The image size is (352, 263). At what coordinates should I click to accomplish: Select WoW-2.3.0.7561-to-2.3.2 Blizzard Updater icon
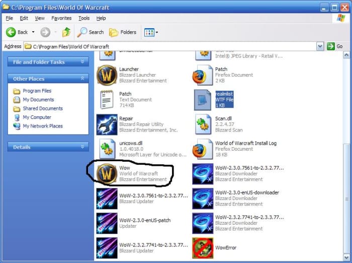pos(107,199)
